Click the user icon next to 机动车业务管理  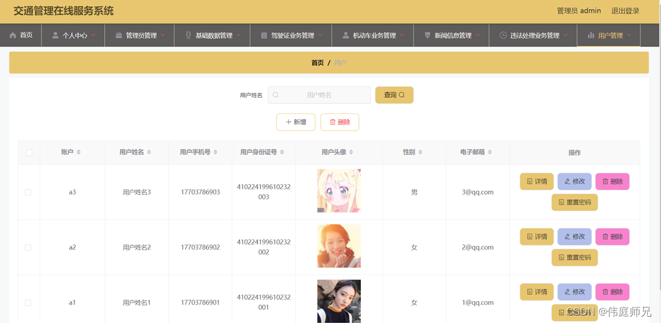345,35
